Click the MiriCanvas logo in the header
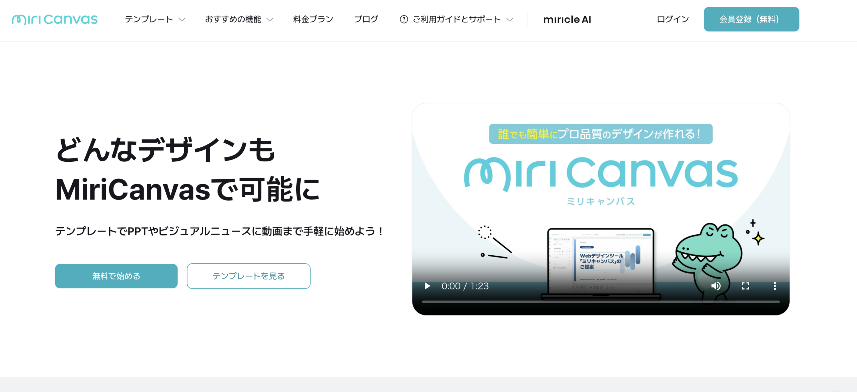857x392 pixels. click(55, 19)
